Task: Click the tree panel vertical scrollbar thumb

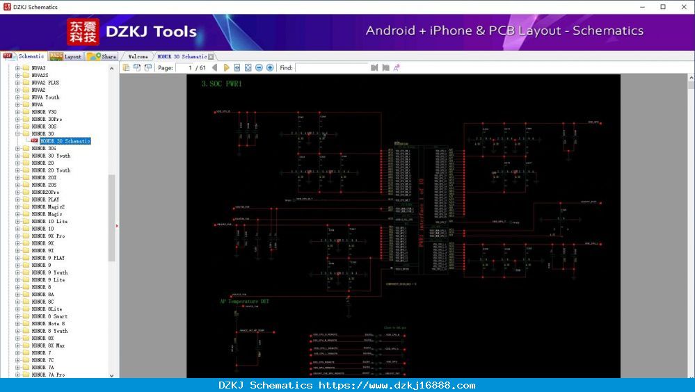Action: 112,218
